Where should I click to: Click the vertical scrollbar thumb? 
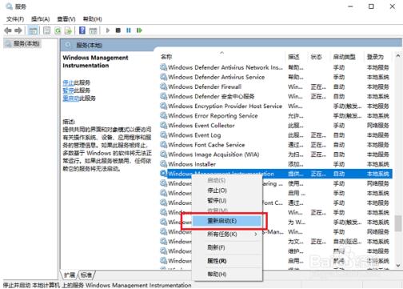[x=398, y=223]
